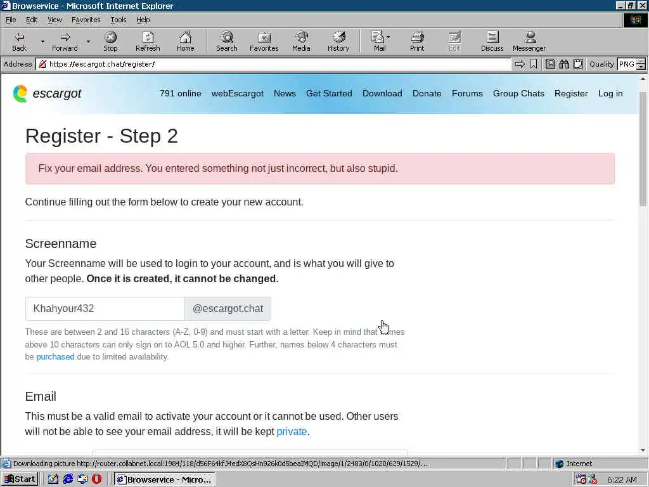Click the clipboard icon beside Quality
The height and width of the screenshot is (487, 649).
[x=578, y=64]
